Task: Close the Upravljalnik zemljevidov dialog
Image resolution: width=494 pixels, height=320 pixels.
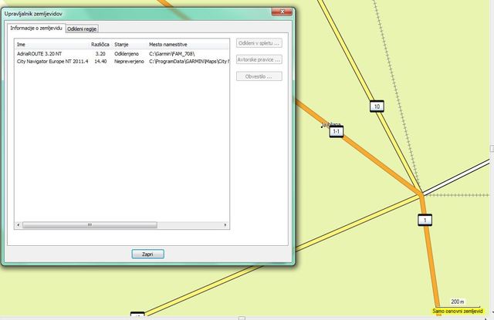Action: (x=282, y=12)
